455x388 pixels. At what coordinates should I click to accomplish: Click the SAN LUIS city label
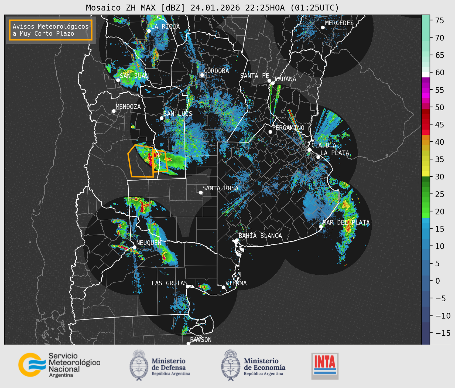coord(178,114)
